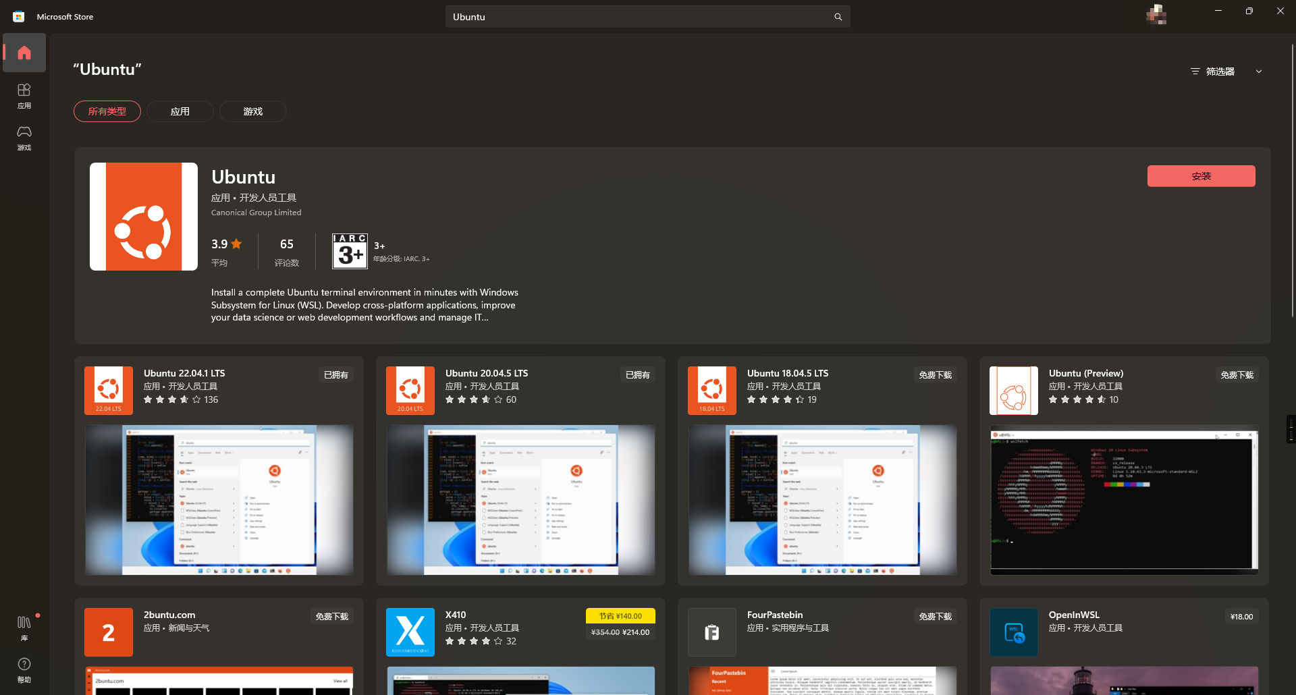The width and height of the screenshot is (1296, 695).
Task: Click the Ubuntu (Preview) title
Action: pos(1086,373)
